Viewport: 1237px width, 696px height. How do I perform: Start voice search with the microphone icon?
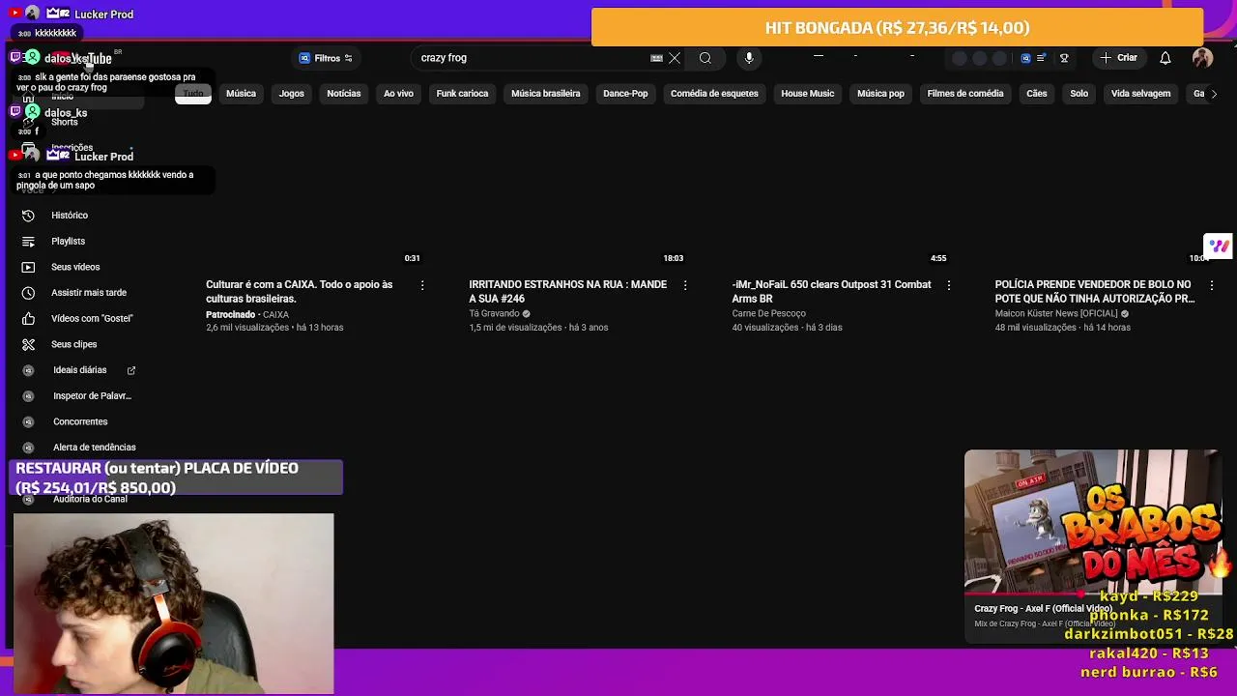click(749, 58)
